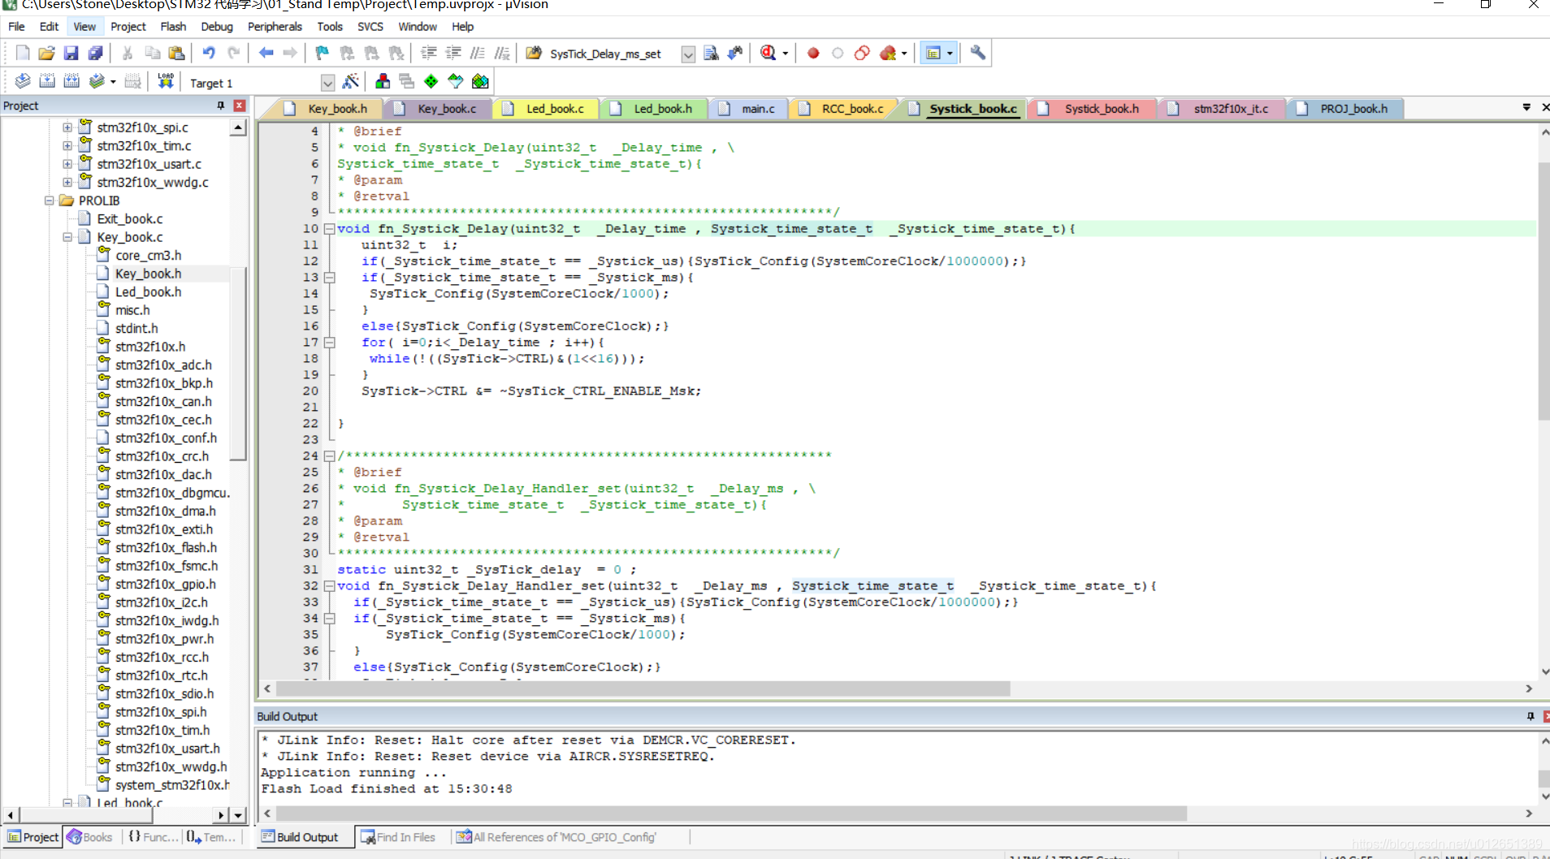Viewport: 1550px width, 859px height.
Task: Pin the Build Output panel with the pushpin icon
Action: (1531, 716)
